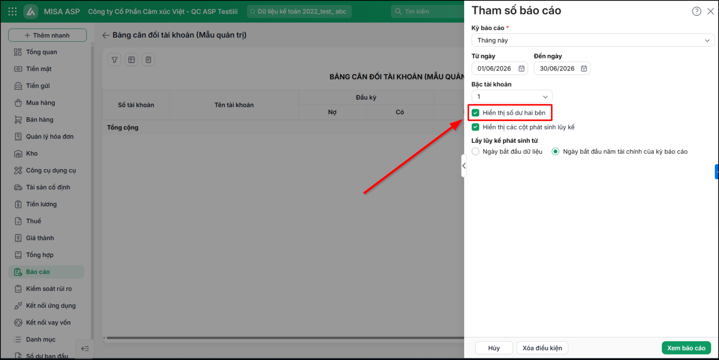Open data selector Dữ liệu kế toán 2022_test_abc

pyautogui.click(x=299, y=11)
